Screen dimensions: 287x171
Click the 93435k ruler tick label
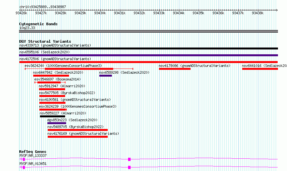click(198, 13)
